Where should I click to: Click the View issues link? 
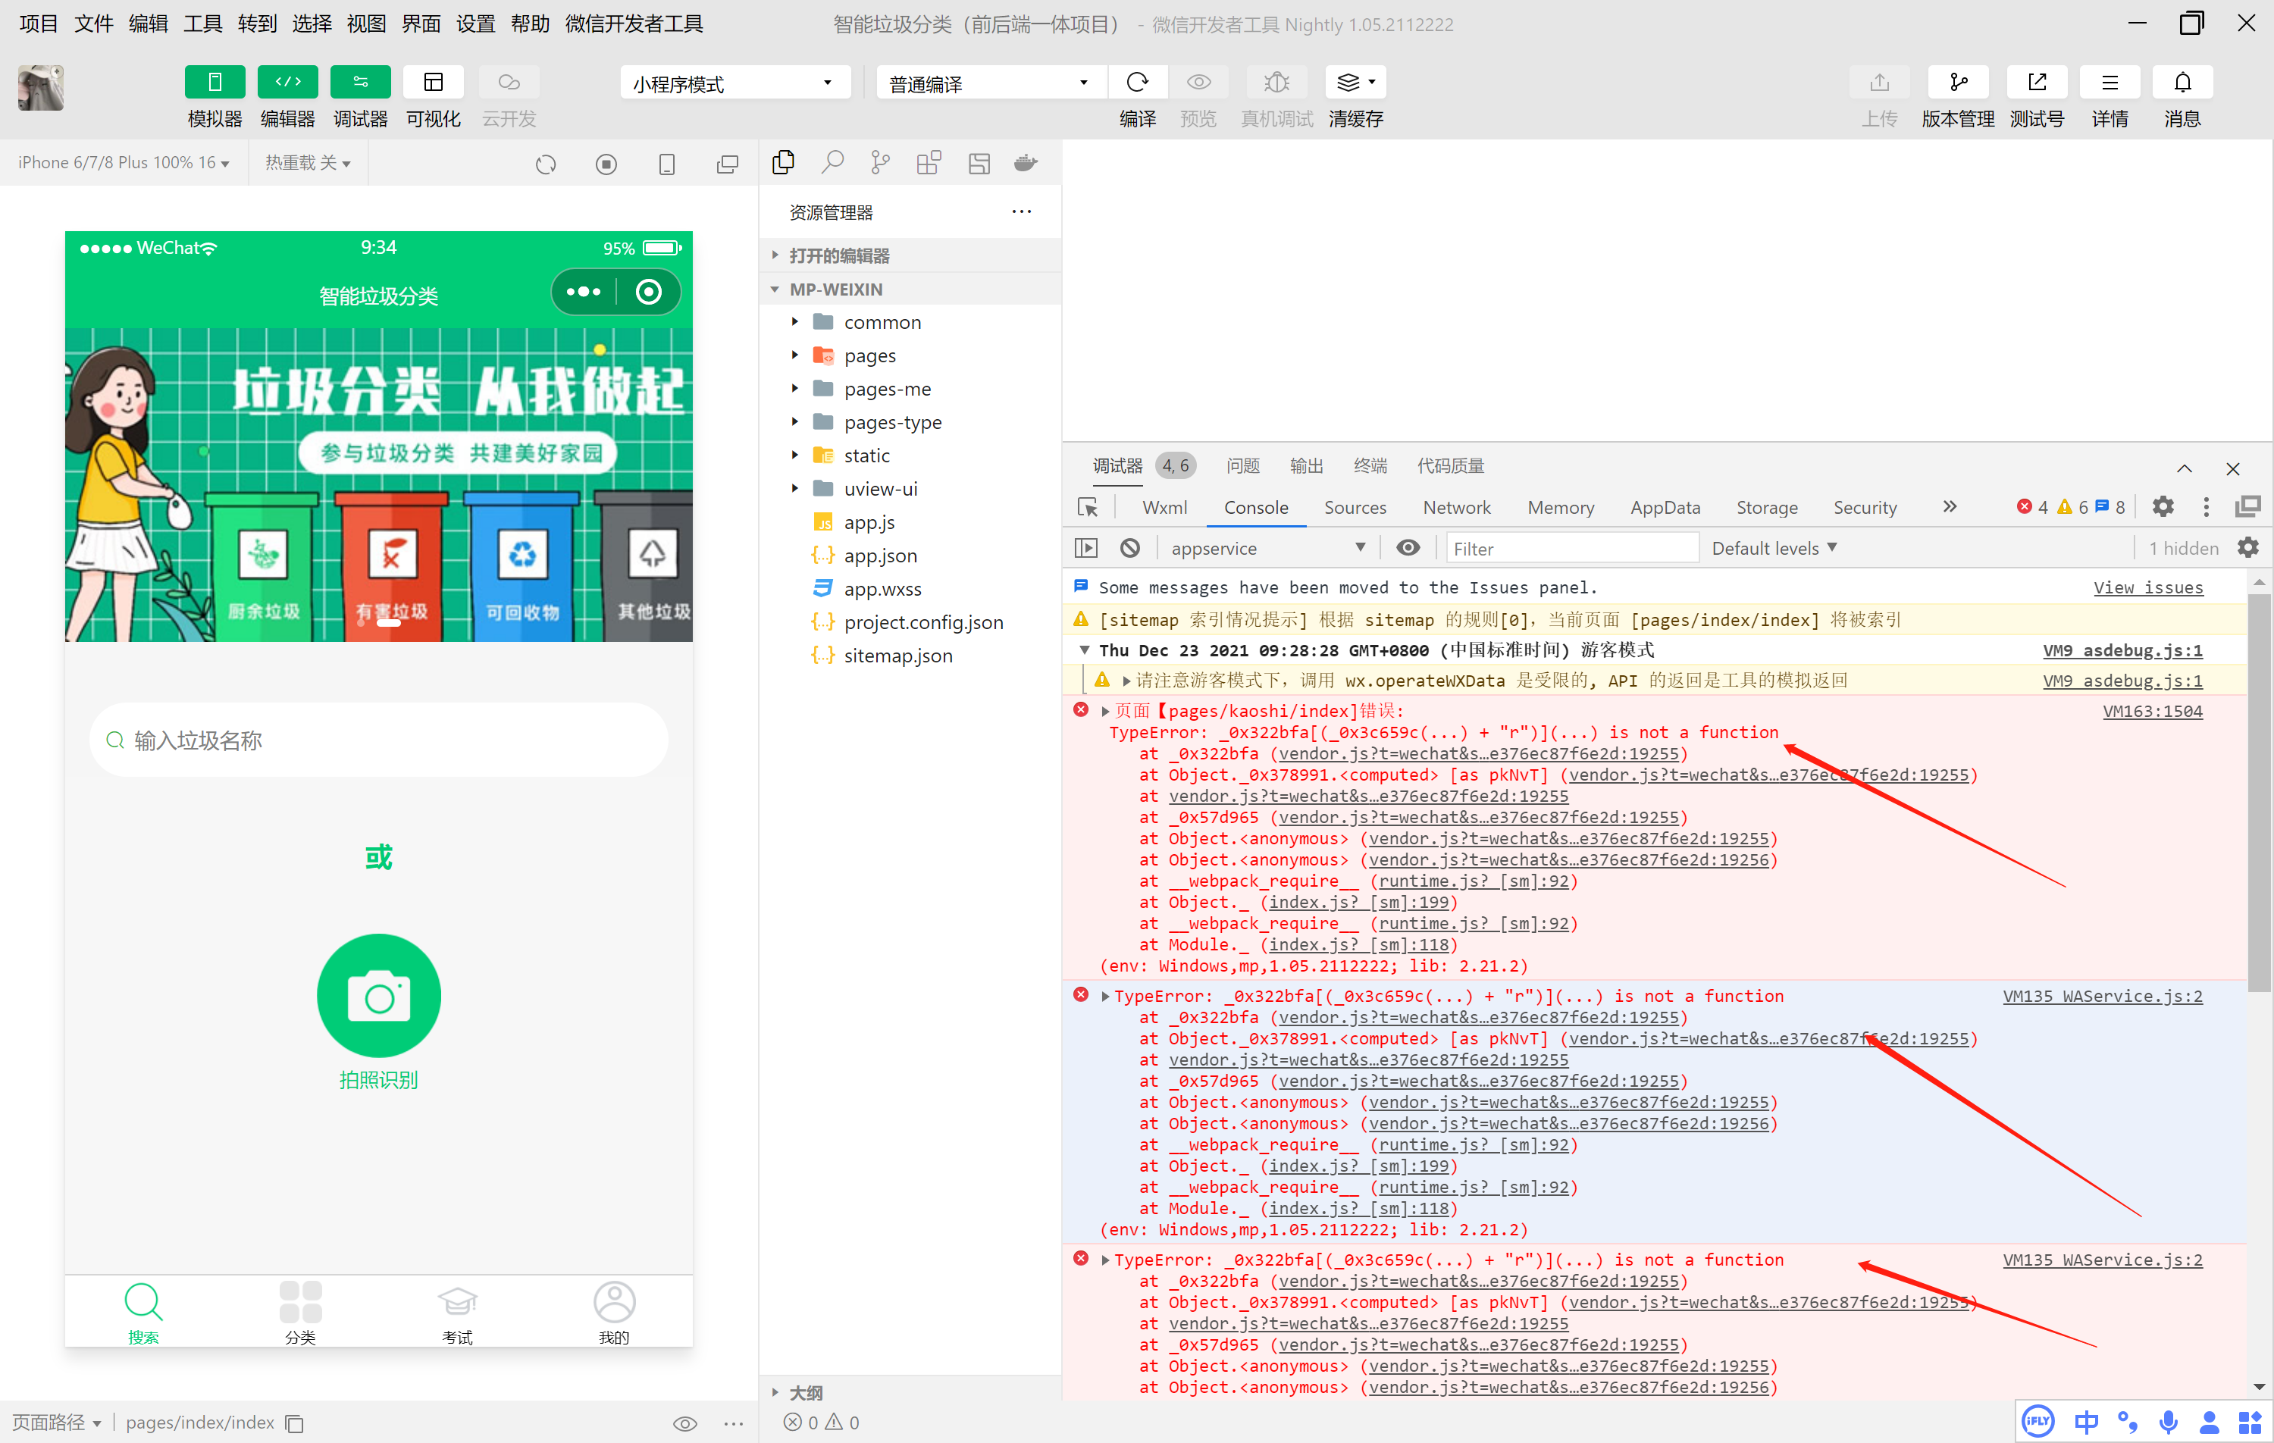pos(2147,587)
